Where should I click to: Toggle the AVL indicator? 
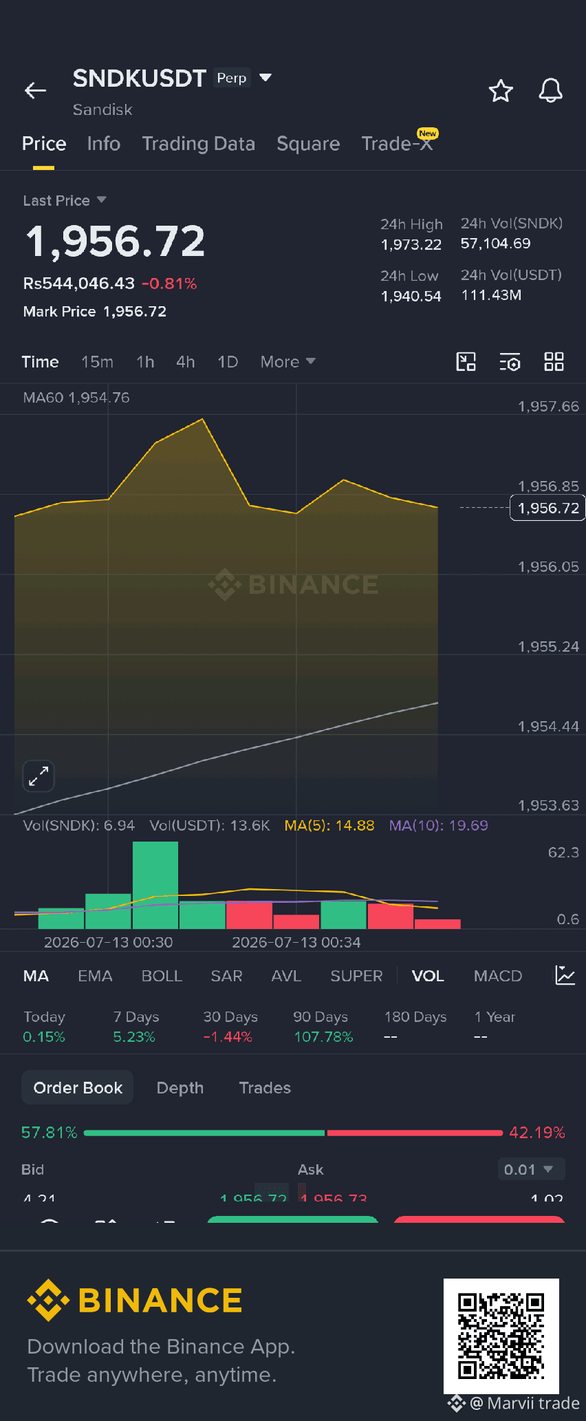286,976
